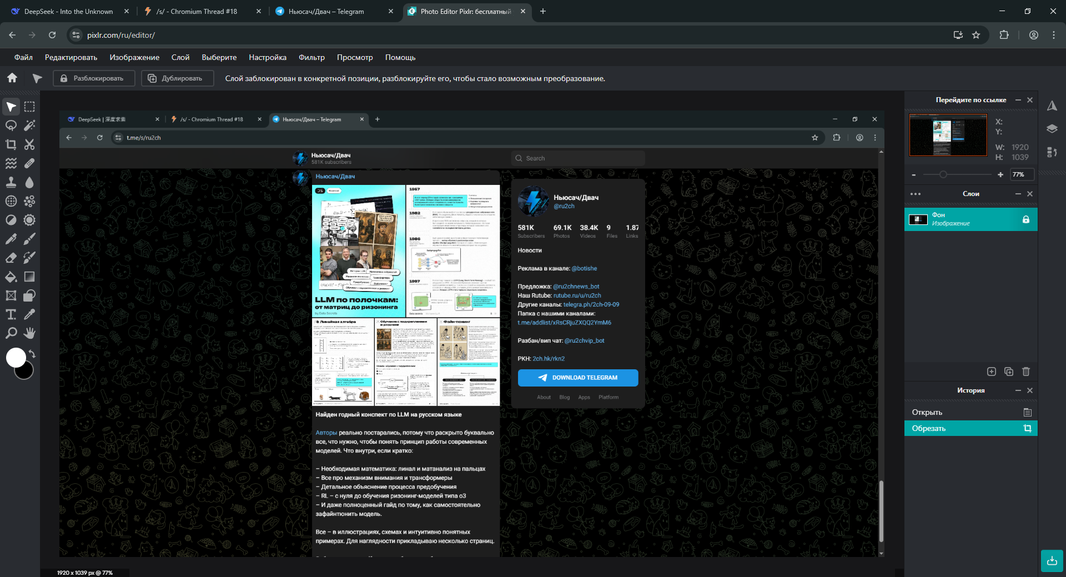Image resolution: width=1066 pixels, height=577 pixels.
Task: Select the Pen drawing tool
Action: [x=11, y=239]
